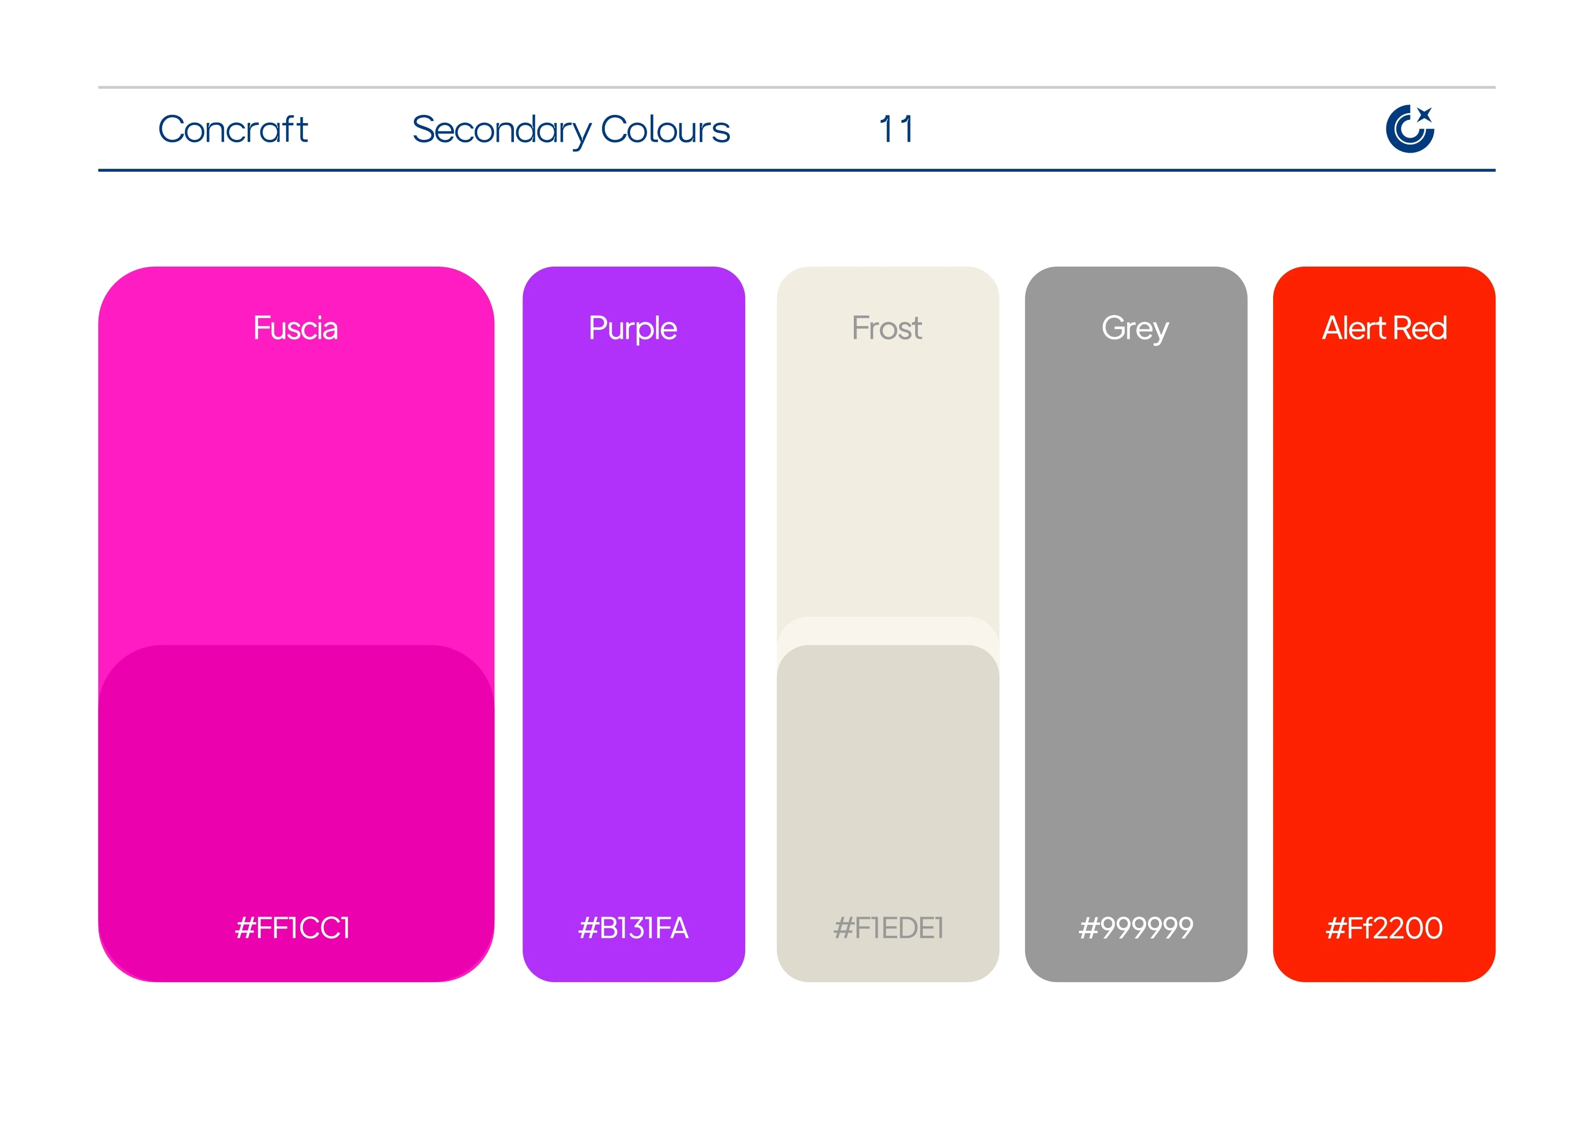Image resolution: width=1594 pixels, height=1127 pixels.
Task: Select the #999999 hex code text
Action: tap(1136, 928)
